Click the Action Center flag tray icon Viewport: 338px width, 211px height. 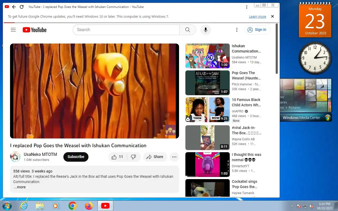299,206
